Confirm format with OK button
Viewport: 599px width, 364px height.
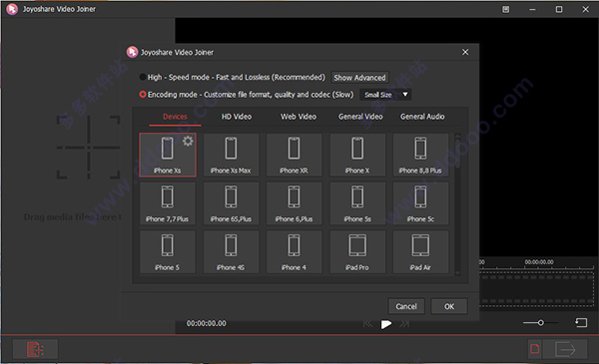click(449, 306)
